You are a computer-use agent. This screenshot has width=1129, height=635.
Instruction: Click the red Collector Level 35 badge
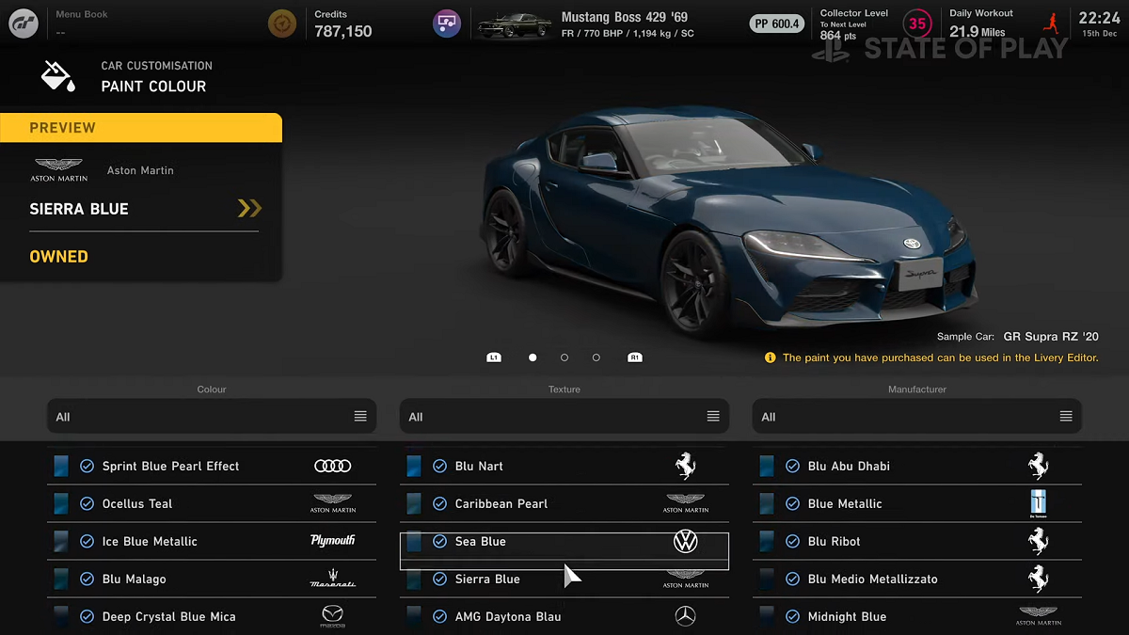pyautogui.click(x=916, y=24)
